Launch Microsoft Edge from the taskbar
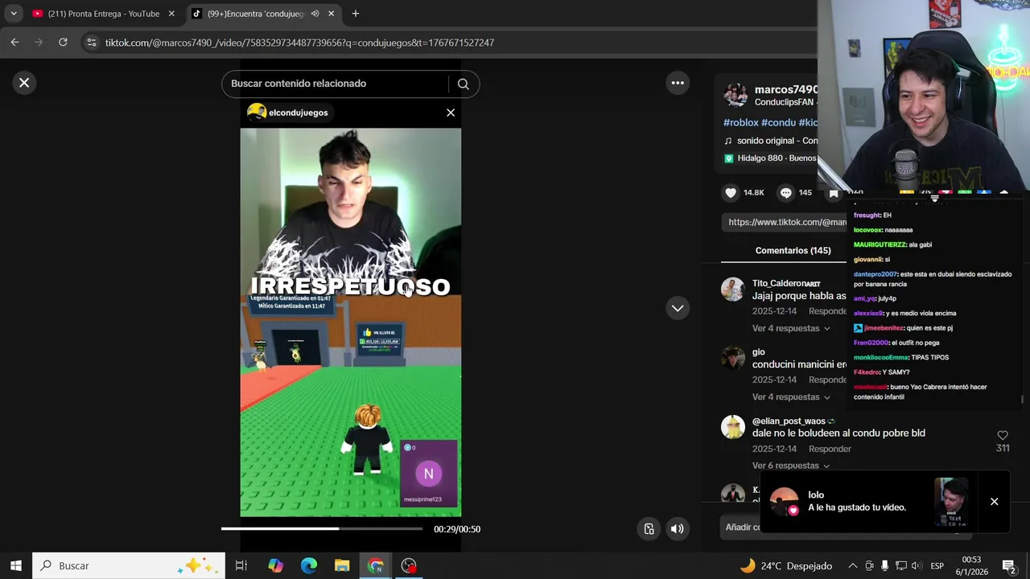This screenshot has width=1030, height=579. click(x=309, y=565)
